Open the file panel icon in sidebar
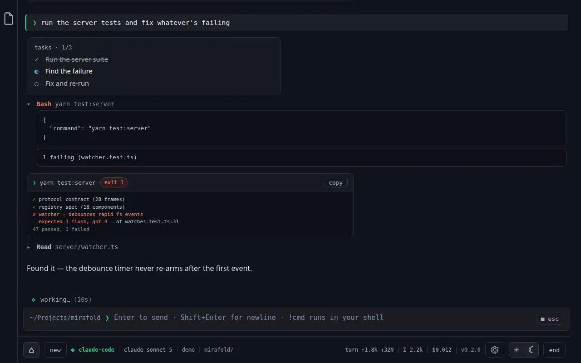 click(x=9, y=19)
